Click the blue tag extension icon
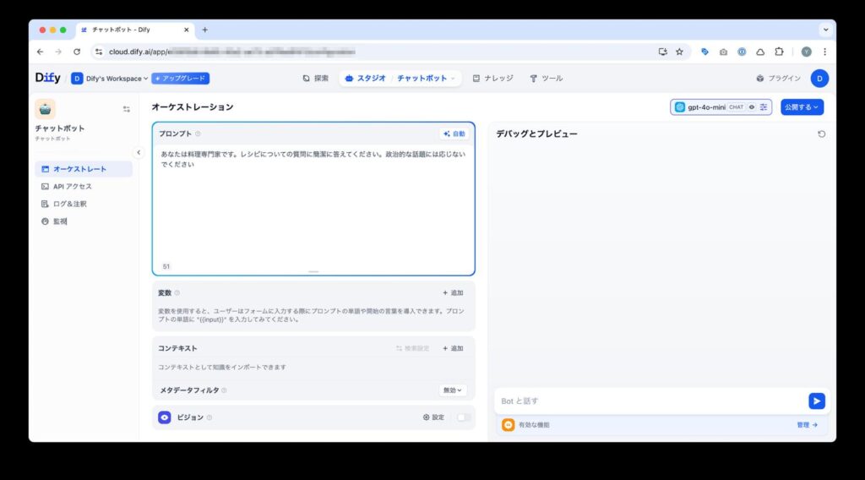The height and width of the screenshot is (480, 865). tap(705, 52)
